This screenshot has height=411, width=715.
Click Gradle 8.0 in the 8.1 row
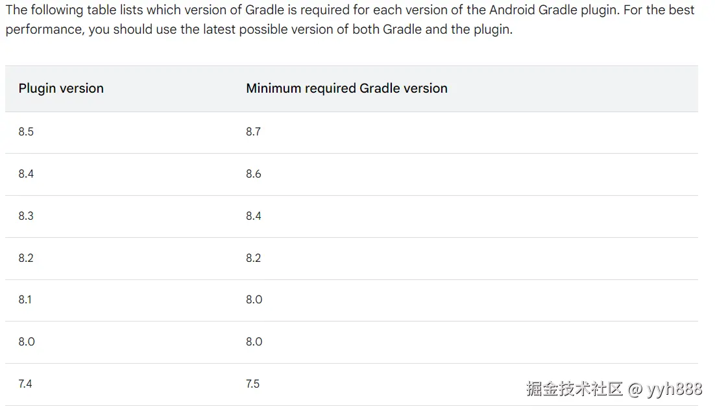point(254,299)
